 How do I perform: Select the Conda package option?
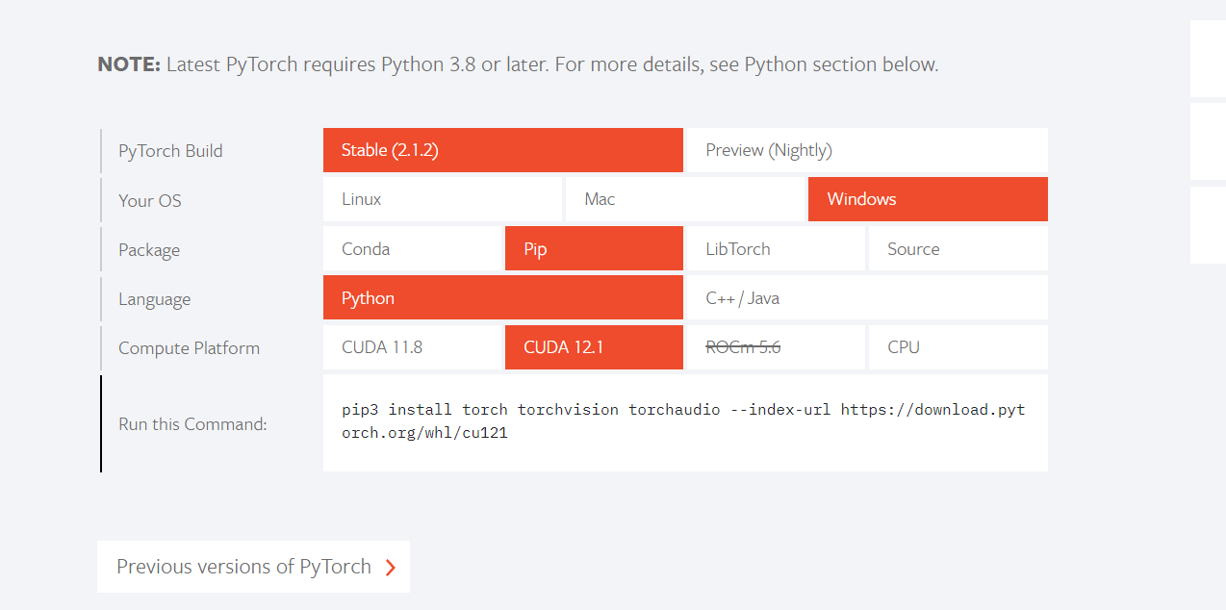click(412, 248)
